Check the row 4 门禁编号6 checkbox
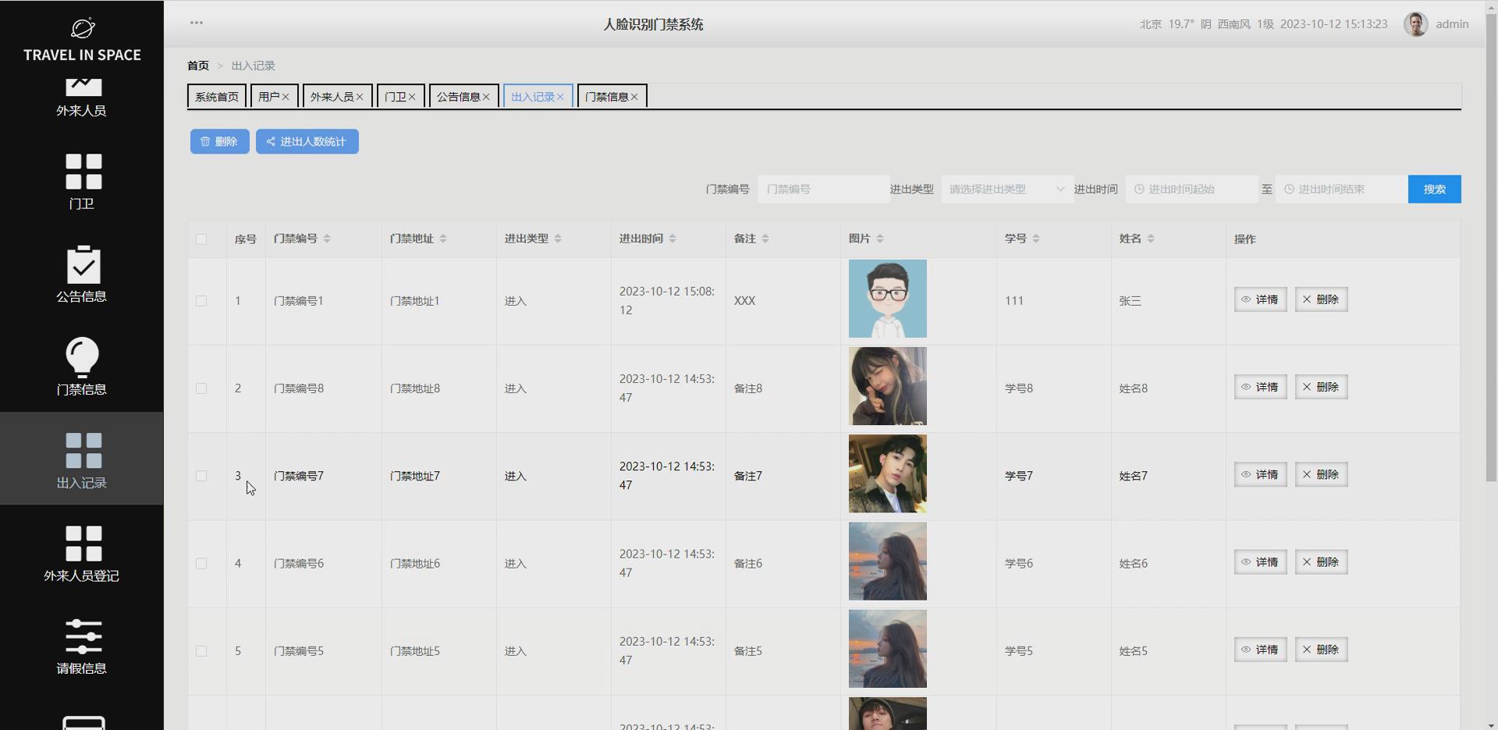The height and width of the screenshot is (730, 1498). tap(201, 563)
